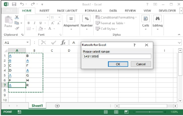Open the Alignment group menu
The height and width of the screenshot is (116, 183).
(71, 22)
